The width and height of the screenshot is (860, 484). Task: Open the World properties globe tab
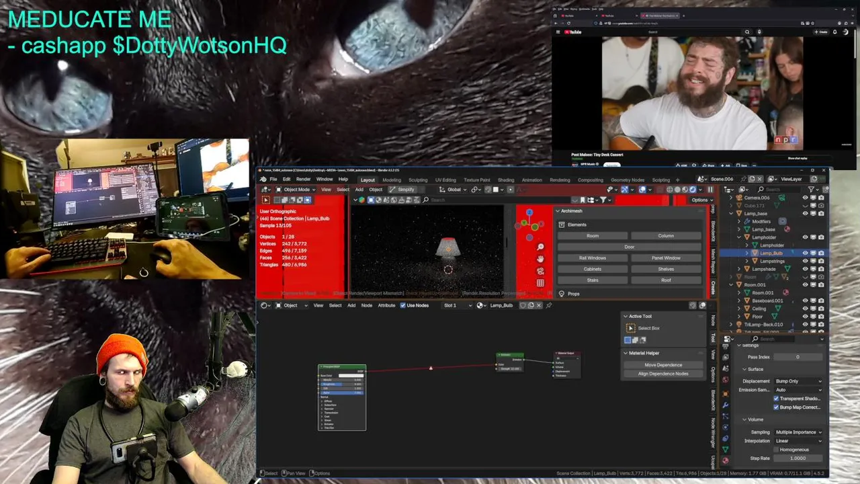(x=726, y=380)
